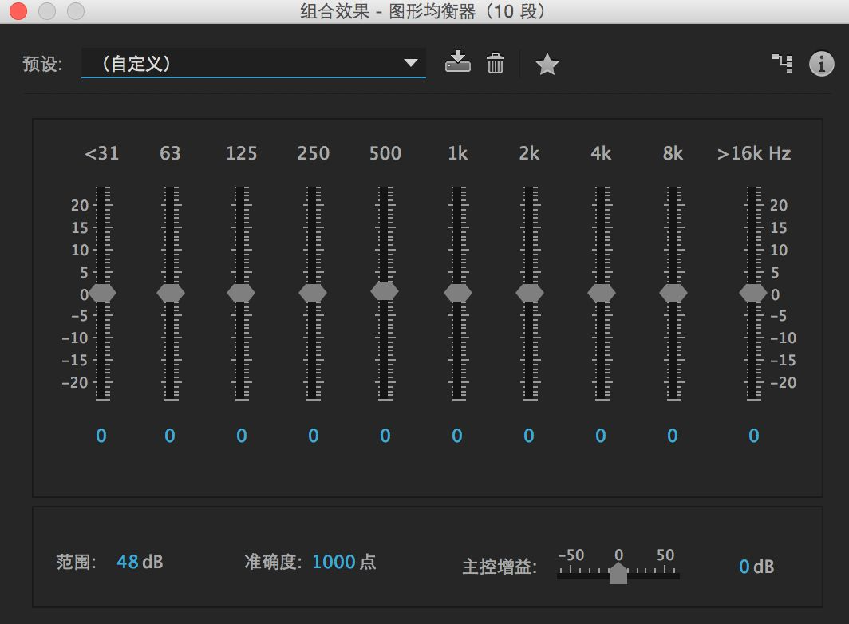View effect information via the info icon
Image resolution: width=849 pixels, height=624 pixels.
(822, 64)
